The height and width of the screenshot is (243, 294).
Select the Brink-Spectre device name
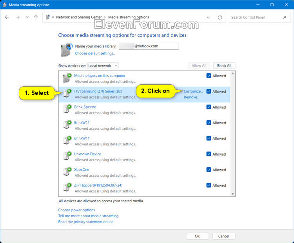coord(85,107)
